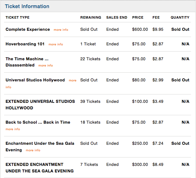The width and height of the screenshot is (196, 178).
Task: Click the $300.00 price cell
Action: pyautogui.click(x=140, y=164)
